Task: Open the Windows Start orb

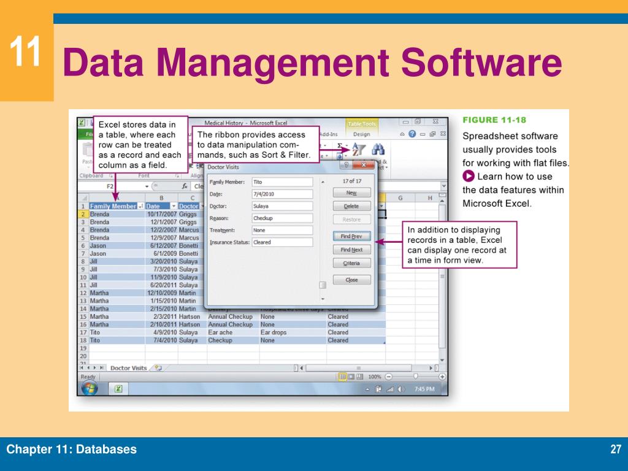Action: point(90,388)
